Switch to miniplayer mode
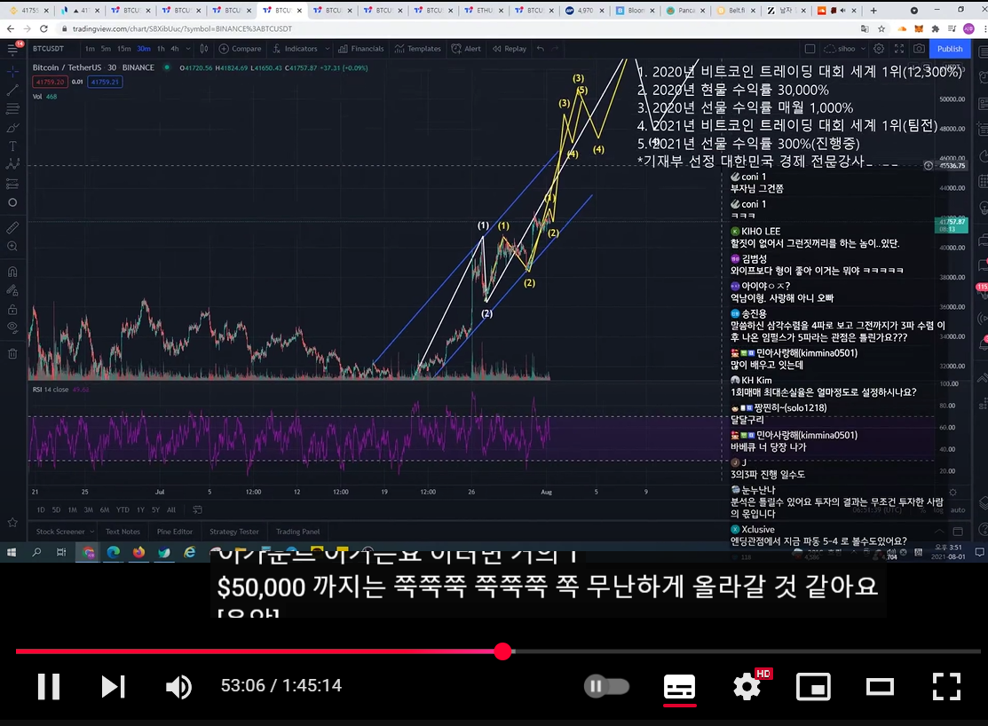Image resolution: width=988 pixels, height=726 pixels. 813,686
